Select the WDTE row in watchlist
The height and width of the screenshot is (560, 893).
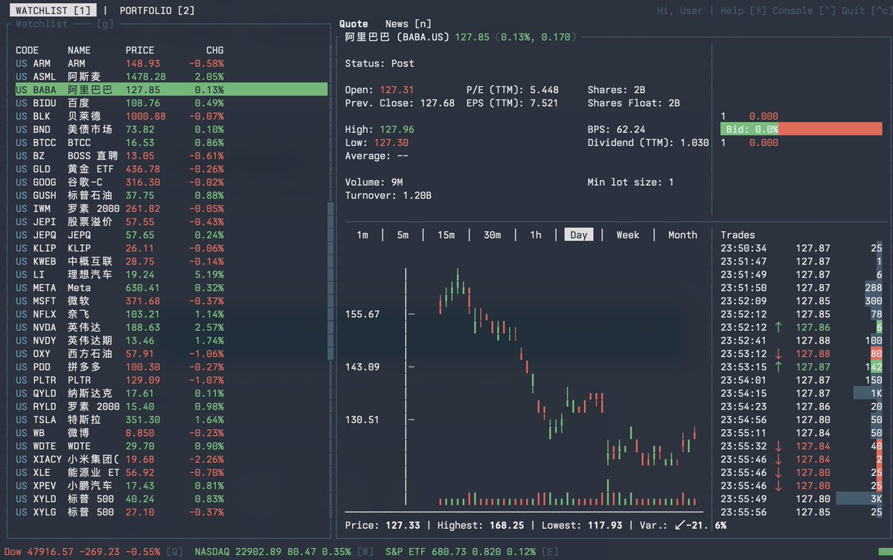click(x=171, y=446)
